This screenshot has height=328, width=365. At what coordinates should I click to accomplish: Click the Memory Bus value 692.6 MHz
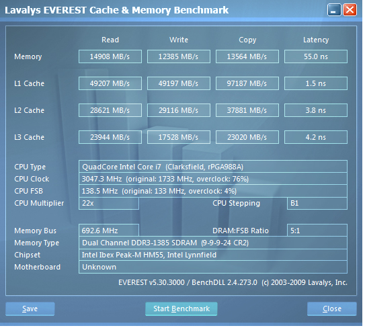point(109,231)
